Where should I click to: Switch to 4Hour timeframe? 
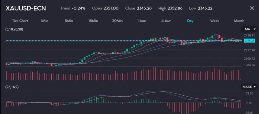[x=166, y=21]
